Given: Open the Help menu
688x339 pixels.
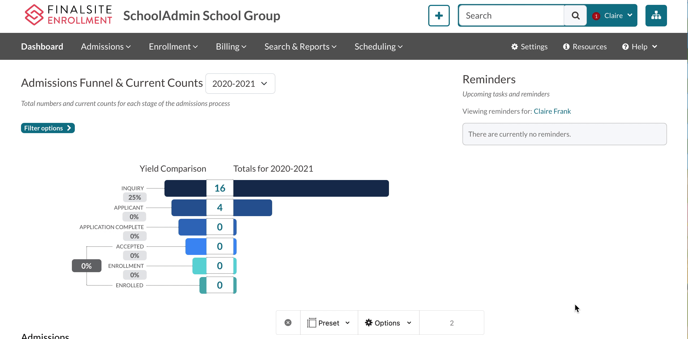Looking at the screenshot, I should click(640, 47).
